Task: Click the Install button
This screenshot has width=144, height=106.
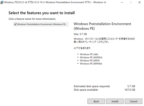Action: pos(115,101)
